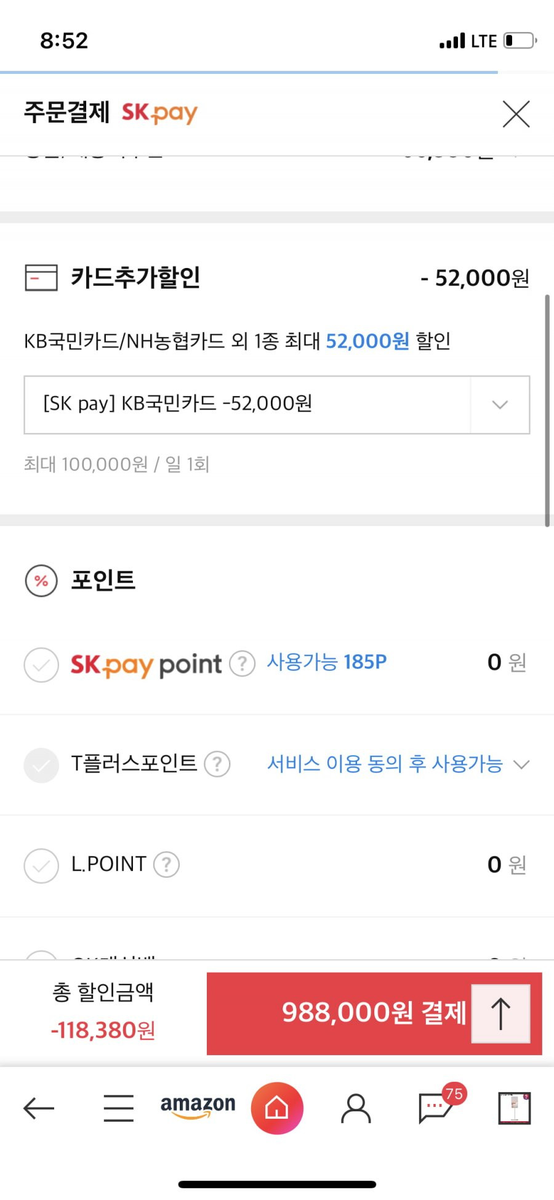Close the SK pay order payment page
This screenshot has height=1200, width=554.
coord(516,114)
